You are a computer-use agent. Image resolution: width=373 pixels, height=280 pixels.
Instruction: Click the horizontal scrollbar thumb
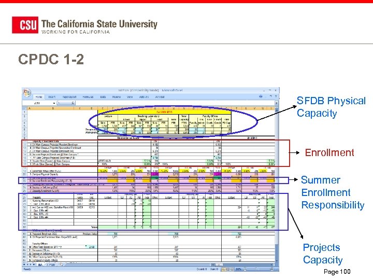(218, 264)
